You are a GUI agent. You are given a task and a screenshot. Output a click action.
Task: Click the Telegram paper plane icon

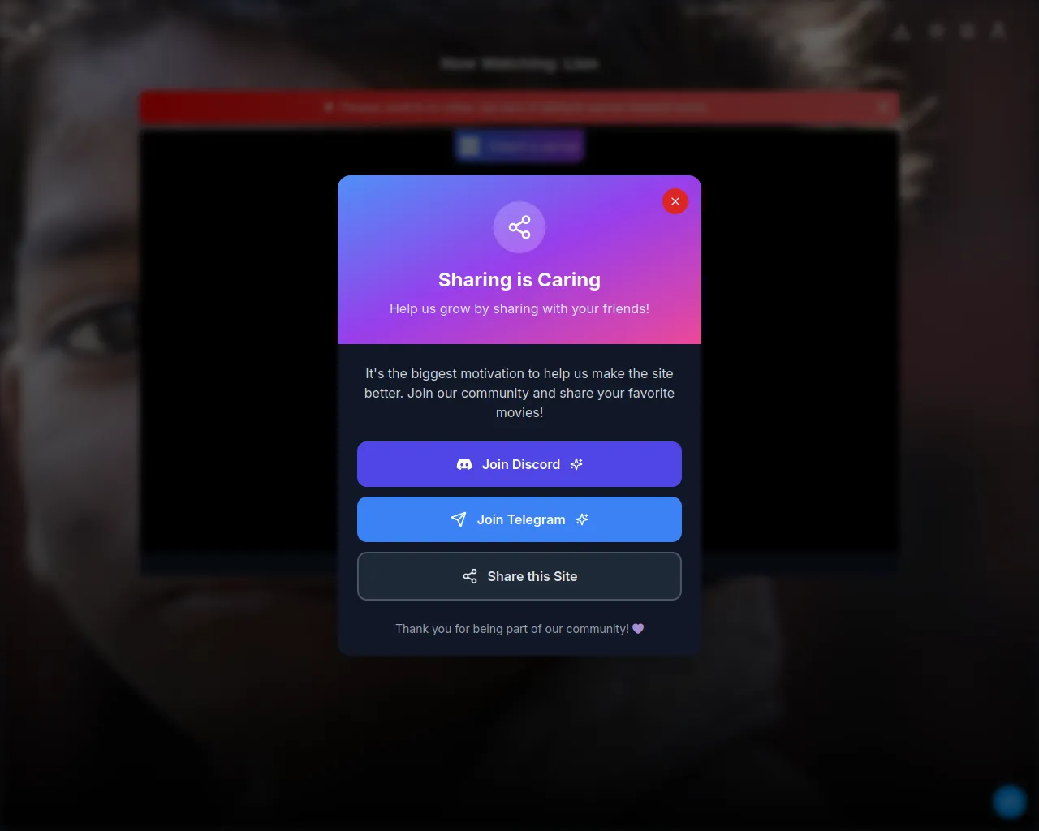point(459,519)
